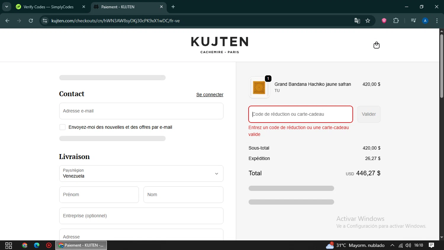Screen dimensions: 444x250
Task: Click the volume speaker tray icon
Action: coord(408,245)
